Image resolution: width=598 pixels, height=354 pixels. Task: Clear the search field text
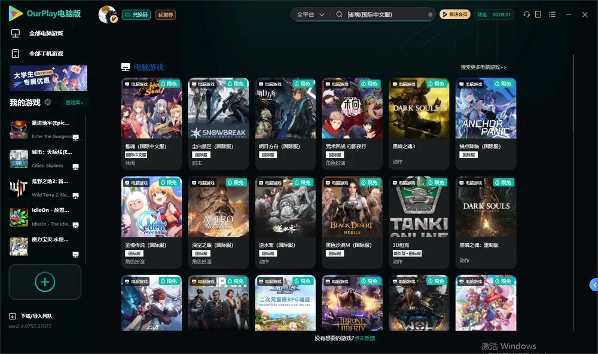tap(430, 15)
